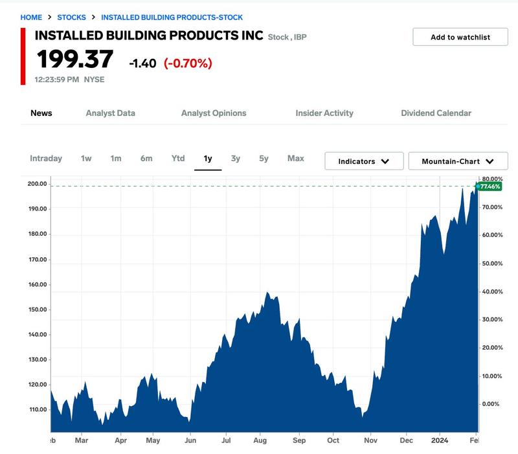This screenshot has height=454, width=518.
Task: Click the Dec label on time axis
Action: point(407,440)
